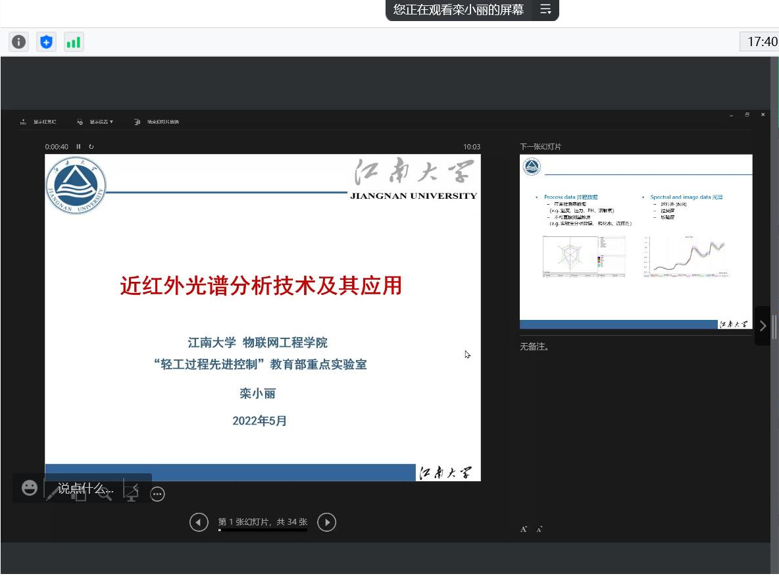Expand the 显示设置 dropdown
Viewport: 779px width, 576px height.
pyautogui.click(x=96, y=122)
